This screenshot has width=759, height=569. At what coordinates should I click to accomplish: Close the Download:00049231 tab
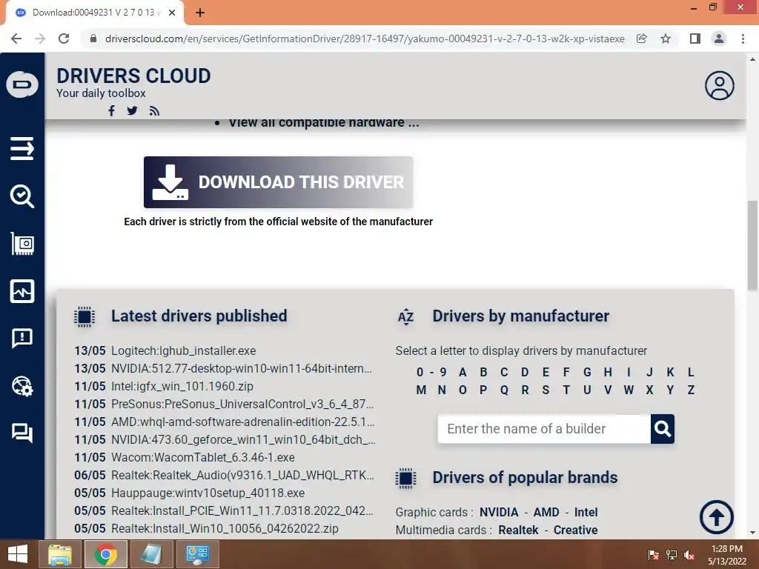coord(172,13)
